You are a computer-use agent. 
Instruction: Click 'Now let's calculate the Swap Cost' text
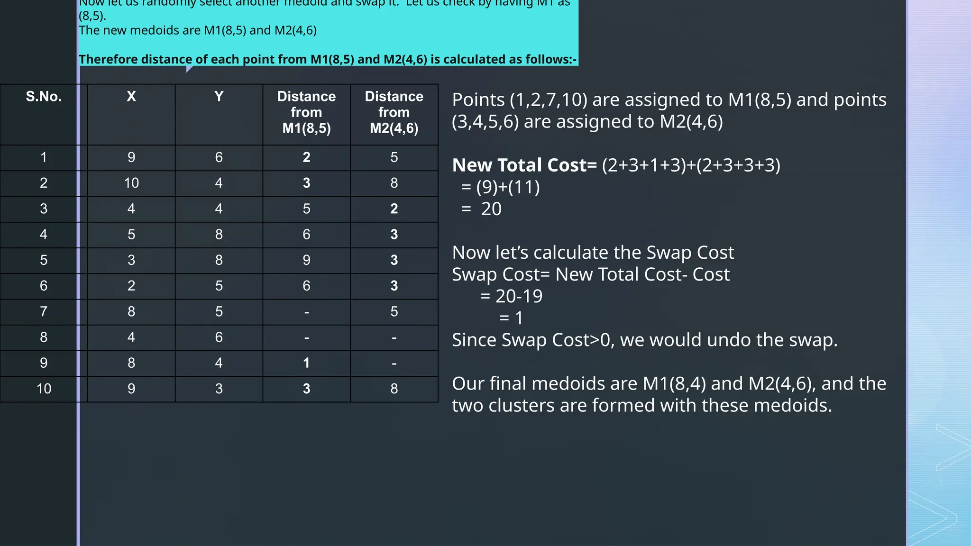point(593,253)
